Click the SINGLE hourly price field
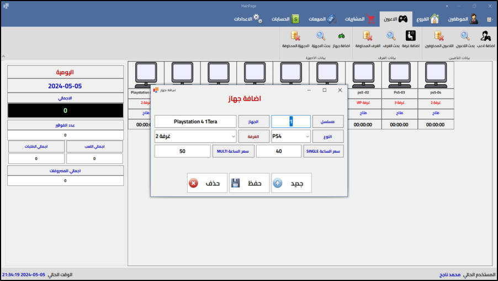 279,152
